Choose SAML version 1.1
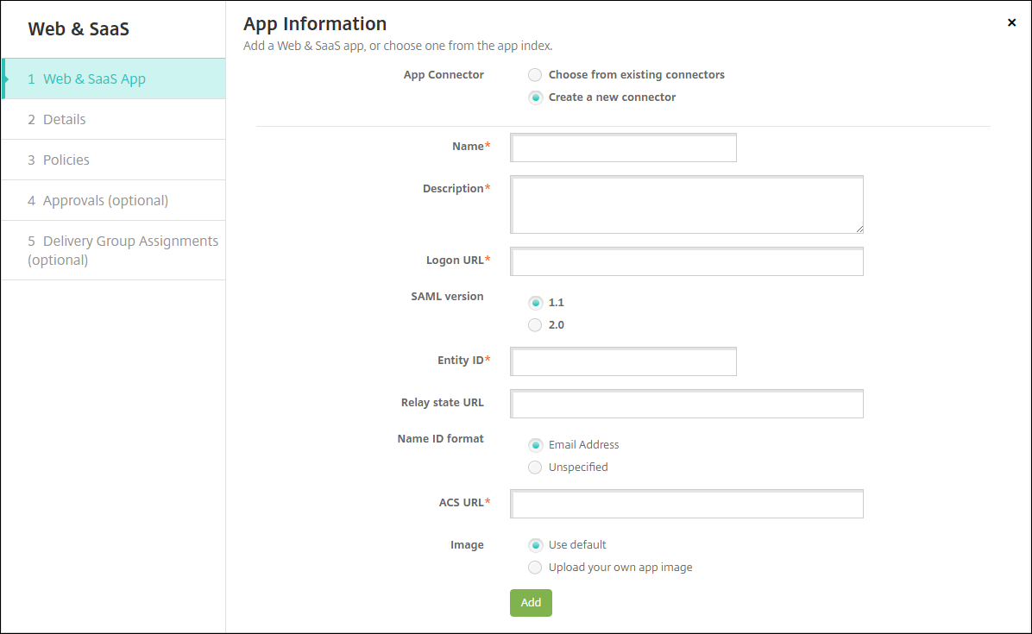The width and height of the screenshot is (1032, 634). [535, 303]
